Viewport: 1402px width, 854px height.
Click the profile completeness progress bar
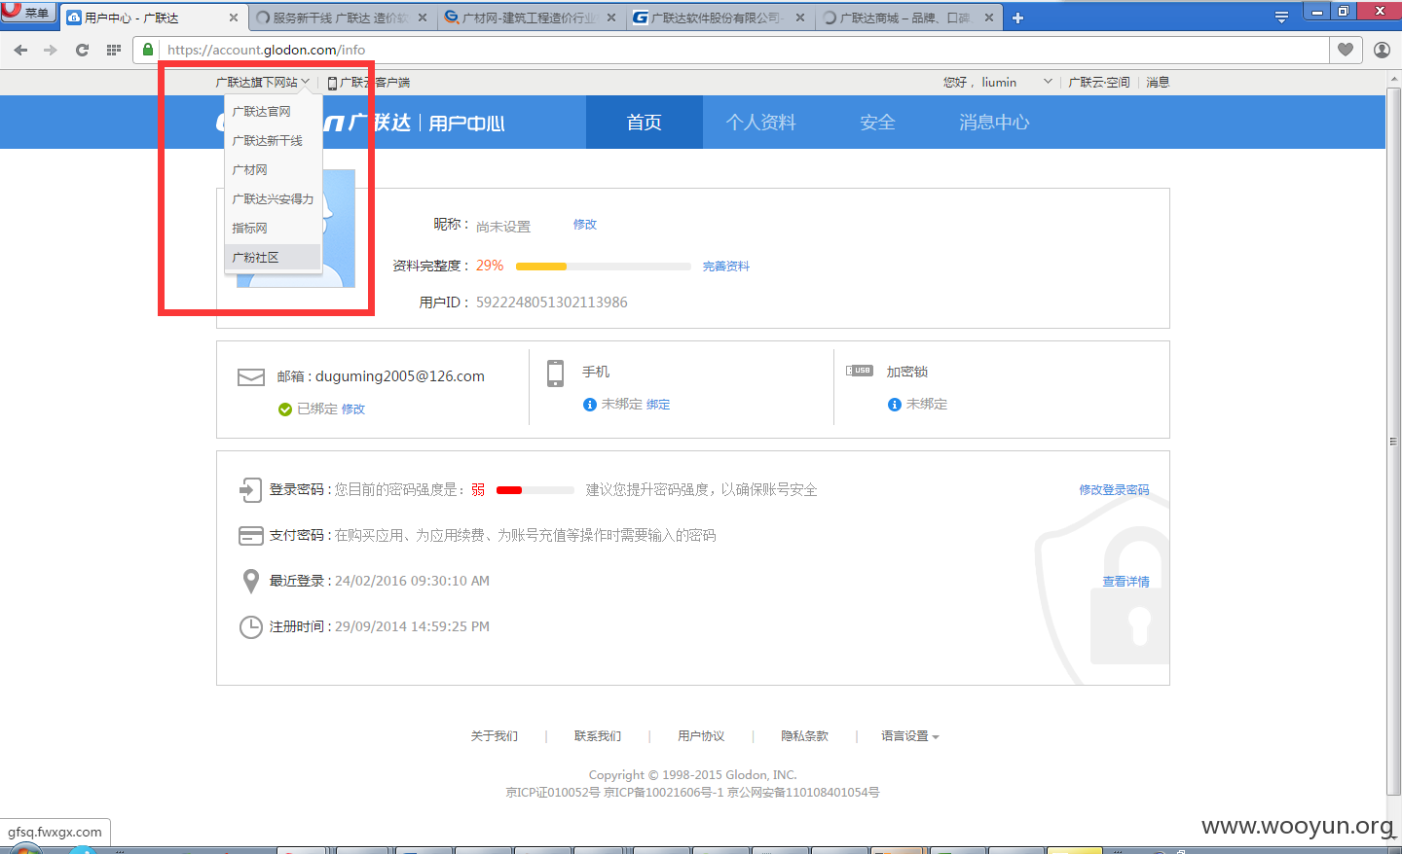point(604,266)
